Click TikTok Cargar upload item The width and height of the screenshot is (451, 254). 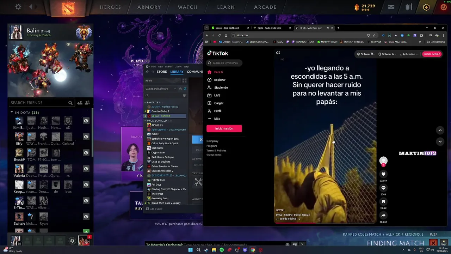click(x=219, y=103)
